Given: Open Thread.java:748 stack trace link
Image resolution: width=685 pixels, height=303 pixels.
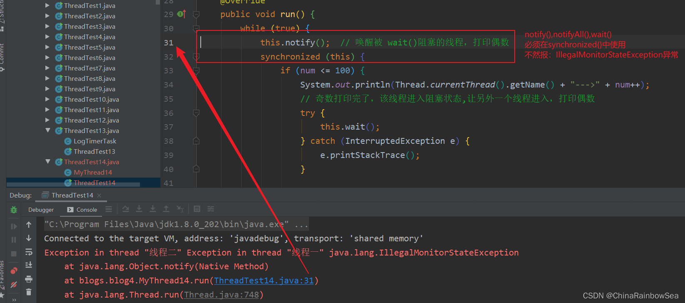Looking at the screenshot, I should coord(222,295).
